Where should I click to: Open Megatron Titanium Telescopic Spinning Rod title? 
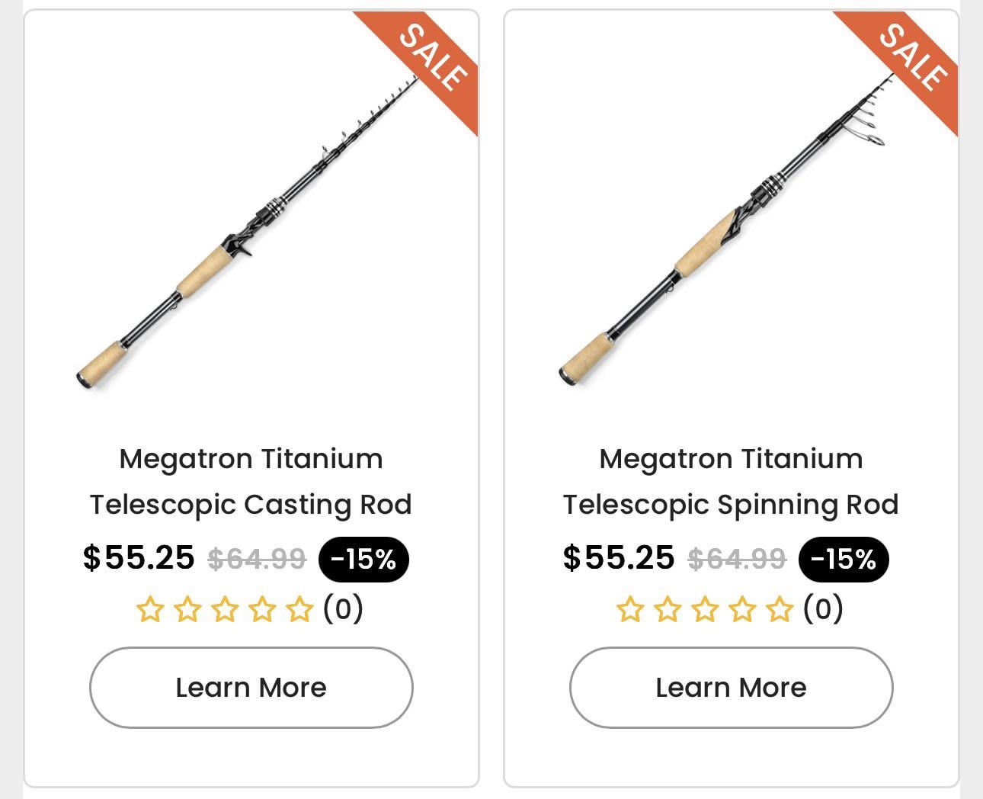point(731,481)
